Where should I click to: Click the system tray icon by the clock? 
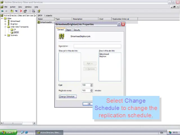tap(170, 132)
